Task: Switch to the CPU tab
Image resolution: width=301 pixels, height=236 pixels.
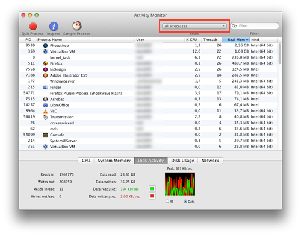Action: [x=86, y=161]
